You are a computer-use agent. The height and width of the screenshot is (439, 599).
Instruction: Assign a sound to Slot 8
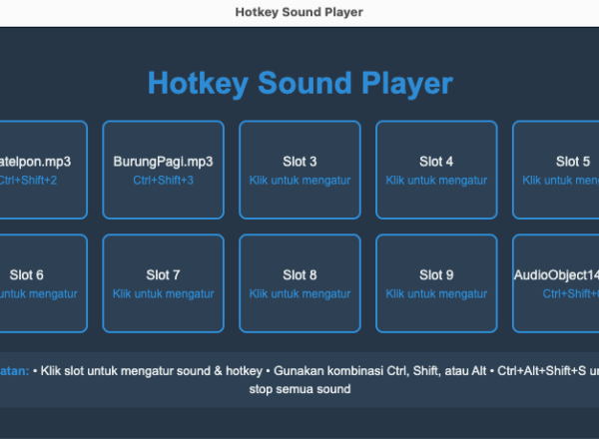click(x=299, y=283)
